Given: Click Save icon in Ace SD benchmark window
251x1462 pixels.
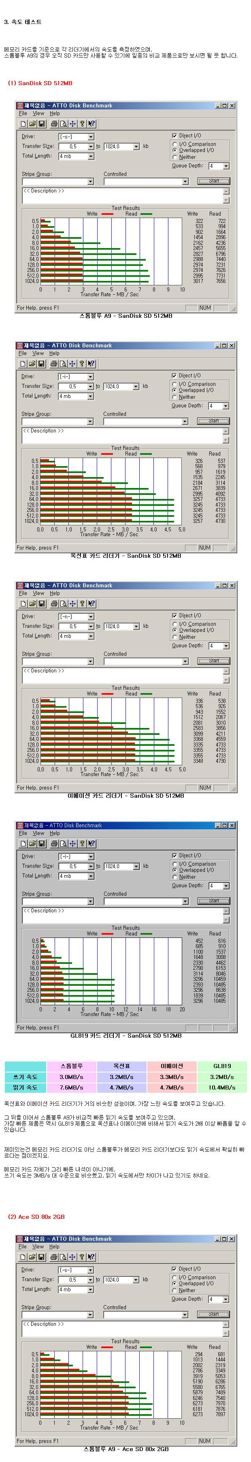Looking at the screenshot, I should tap(41, 1257).
